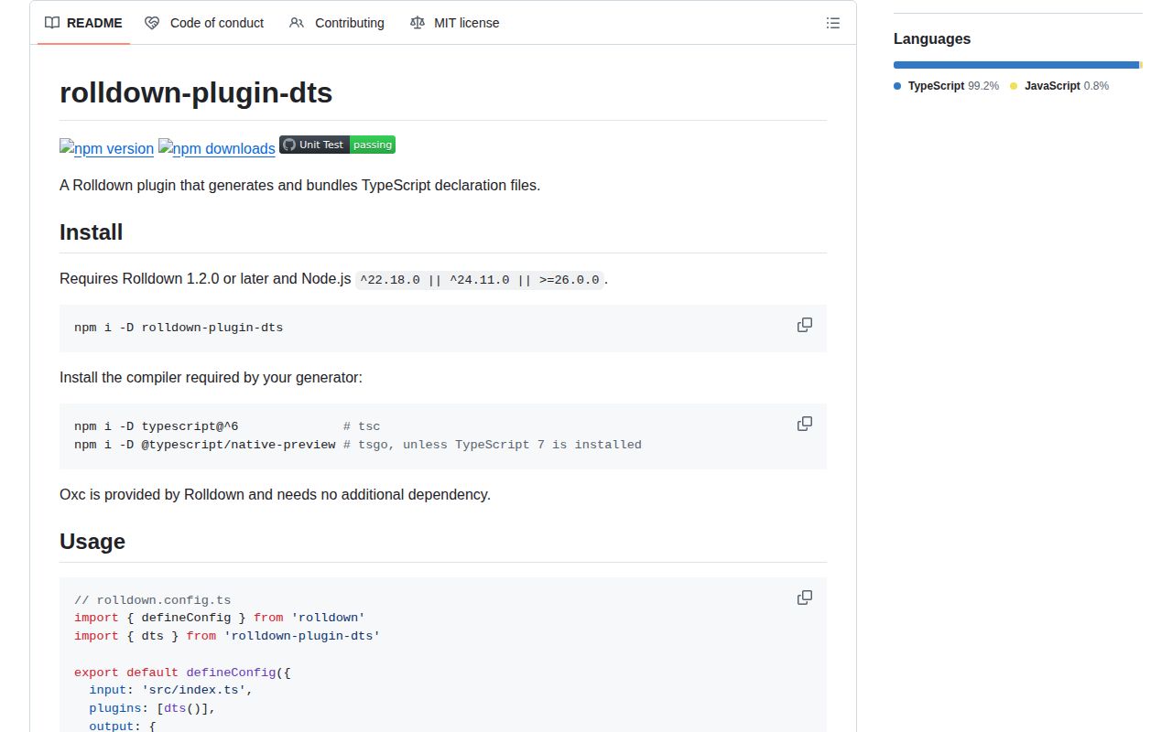Click the Languages heading
1172x732 pixels.
(932, 38)
